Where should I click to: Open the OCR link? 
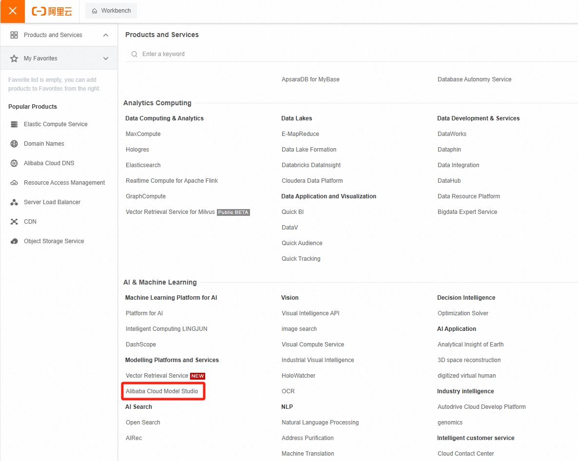coord(288,391)
